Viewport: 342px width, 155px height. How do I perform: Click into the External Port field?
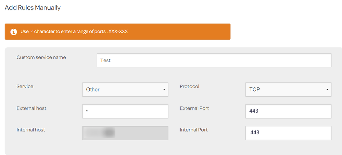pyautogui.click(x=288, y=111)
